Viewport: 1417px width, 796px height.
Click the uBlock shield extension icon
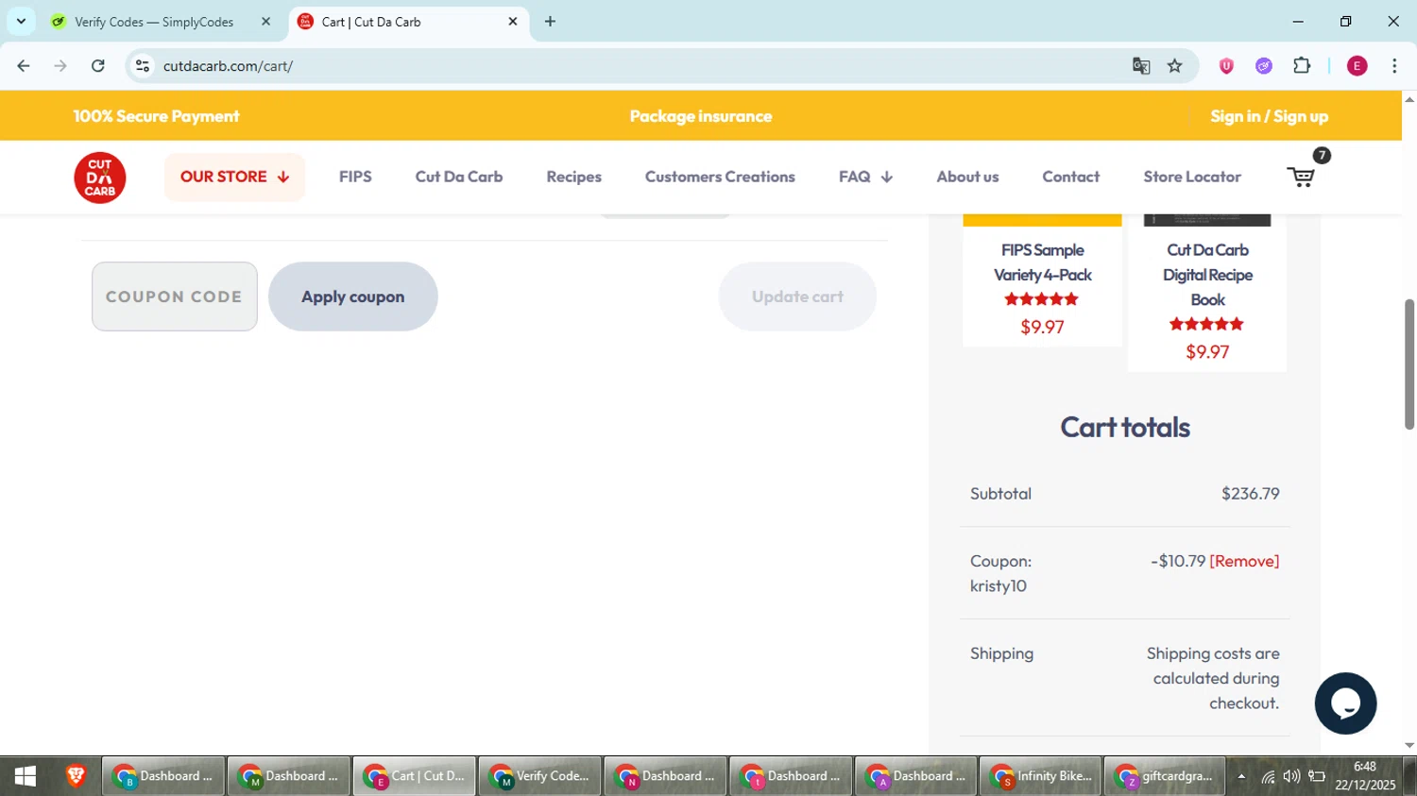pyautogui.click(x=1226, y=66)
